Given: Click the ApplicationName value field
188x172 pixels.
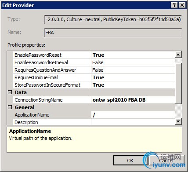Looking at the screenshot, I should [x=133, y=115].
